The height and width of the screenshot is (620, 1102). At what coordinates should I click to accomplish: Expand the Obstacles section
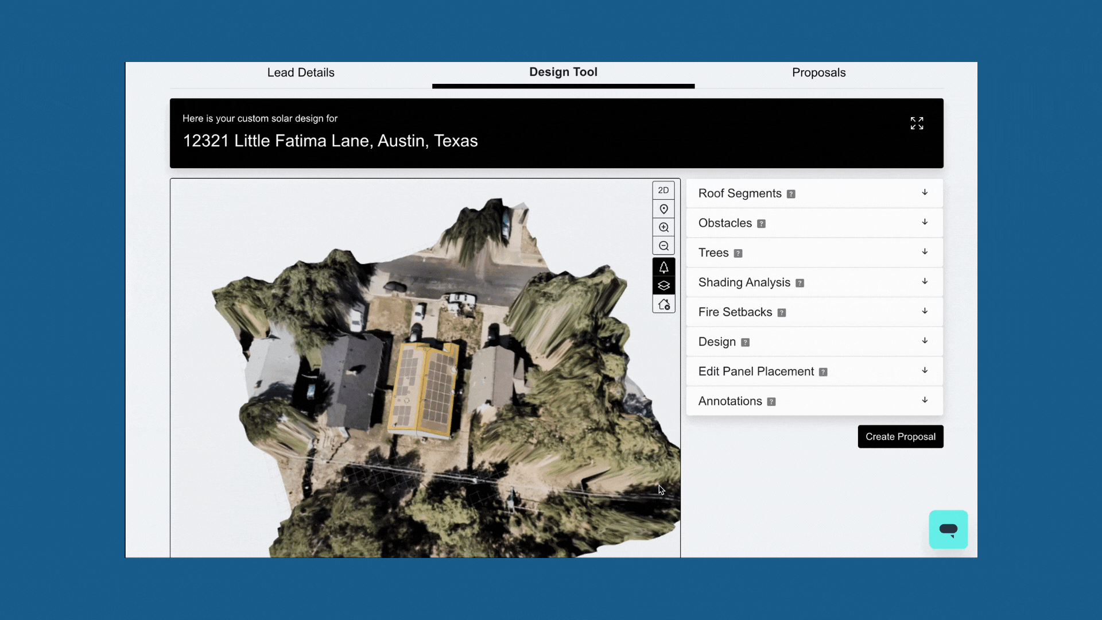pos(814,223)
